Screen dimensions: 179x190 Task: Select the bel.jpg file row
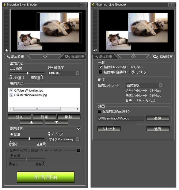coord(29,90)
